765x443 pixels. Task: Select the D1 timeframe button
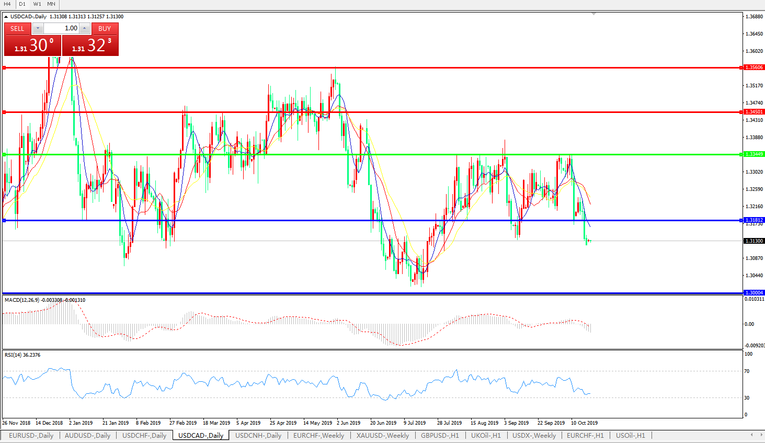[22, 4]
